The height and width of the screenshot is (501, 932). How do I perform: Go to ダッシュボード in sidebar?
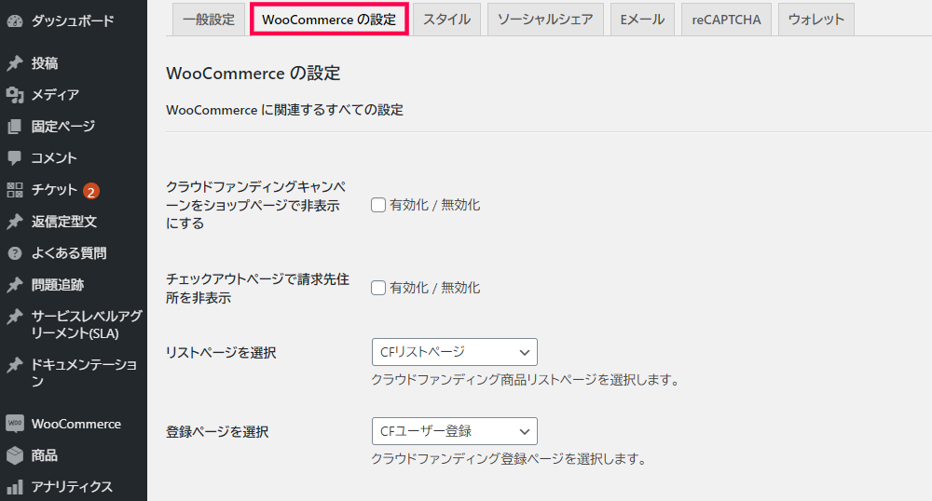pyautogui.click(x=73, y=21)
